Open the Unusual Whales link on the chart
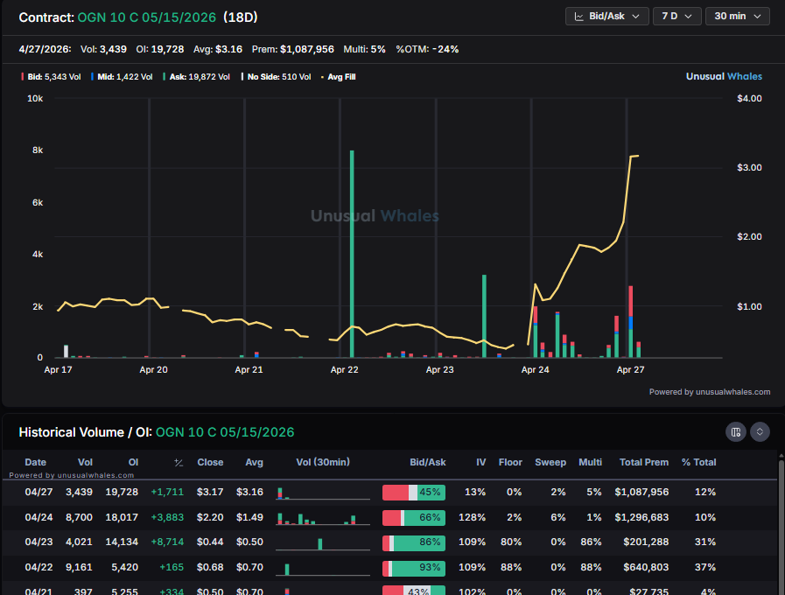 tap(724, 76)
